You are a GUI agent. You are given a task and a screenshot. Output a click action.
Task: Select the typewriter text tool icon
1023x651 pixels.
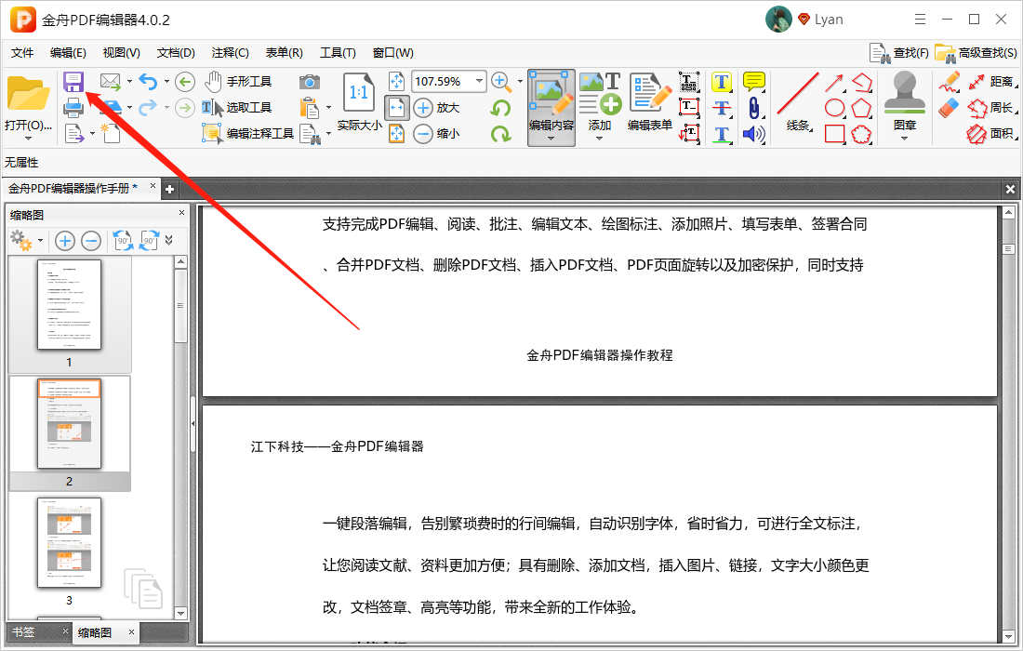689,82
